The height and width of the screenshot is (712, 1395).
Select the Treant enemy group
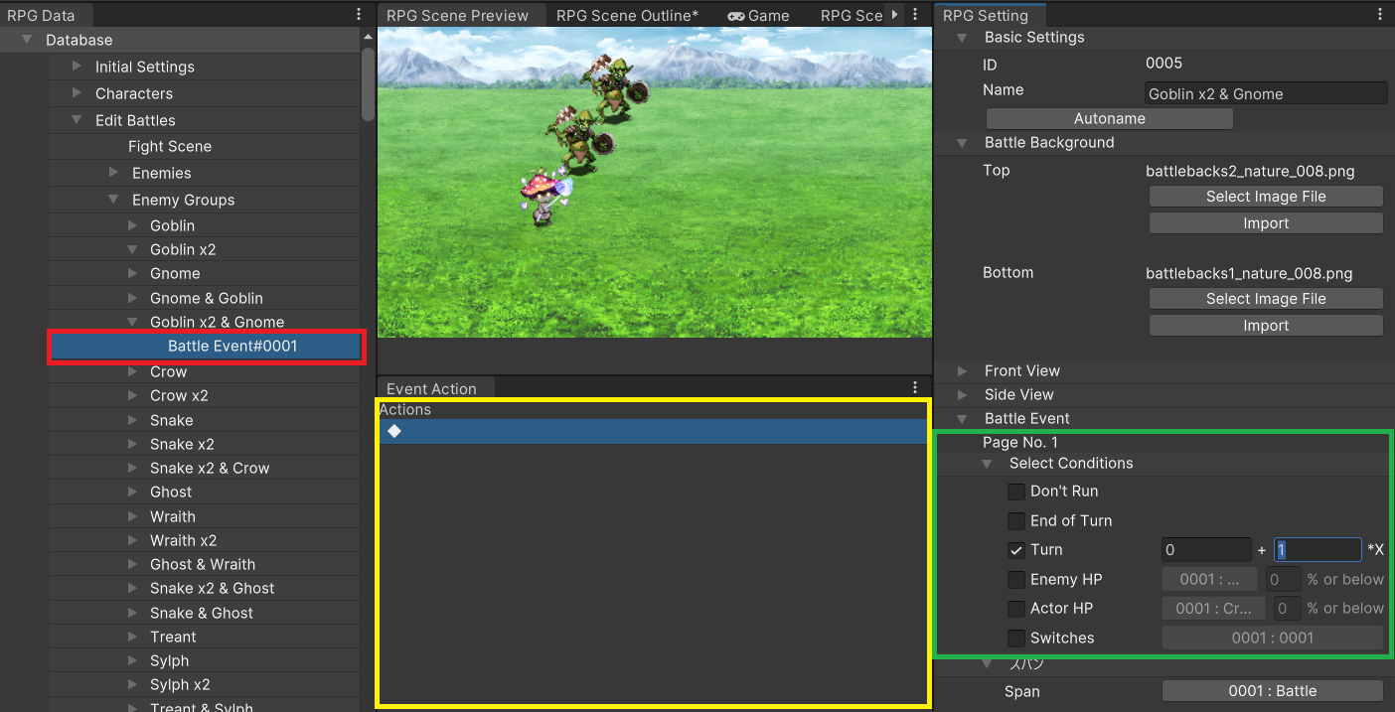pyautogui.click(x=173, y=637)
